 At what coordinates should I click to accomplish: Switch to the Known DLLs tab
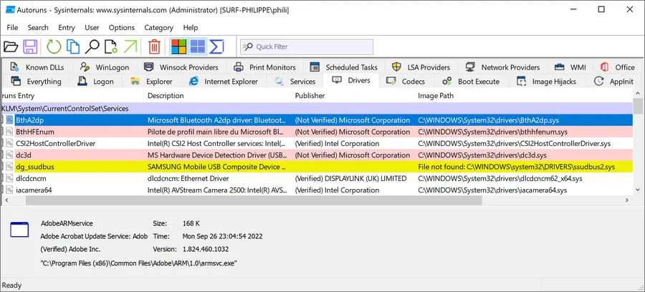click(37, 67)
